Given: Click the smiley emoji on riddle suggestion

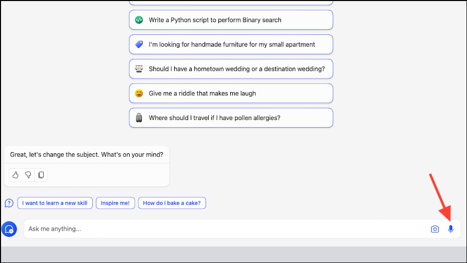Looking at the screenshot, I should [x=139, y=93].
